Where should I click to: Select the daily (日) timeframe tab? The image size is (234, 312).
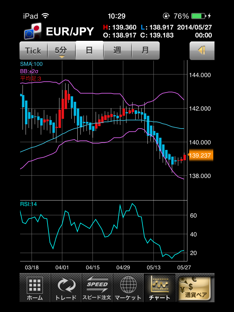pos(89,50)
